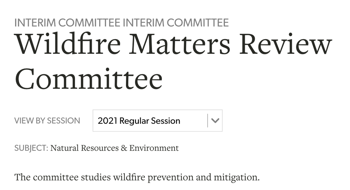Select the '2021 Regular Session' text value
The width and height of the screenshot is (350, 190).
[139, 121]
